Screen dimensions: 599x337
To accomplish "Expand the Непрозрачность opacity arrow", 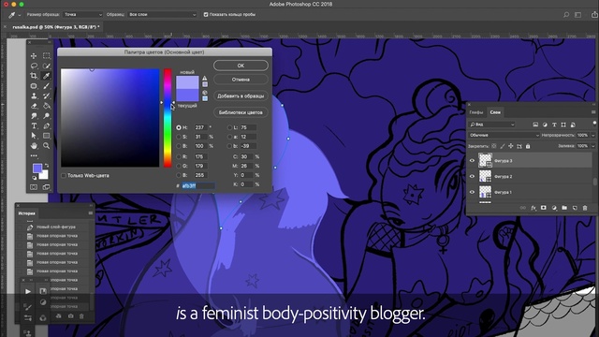I will [x=592, y=135].
